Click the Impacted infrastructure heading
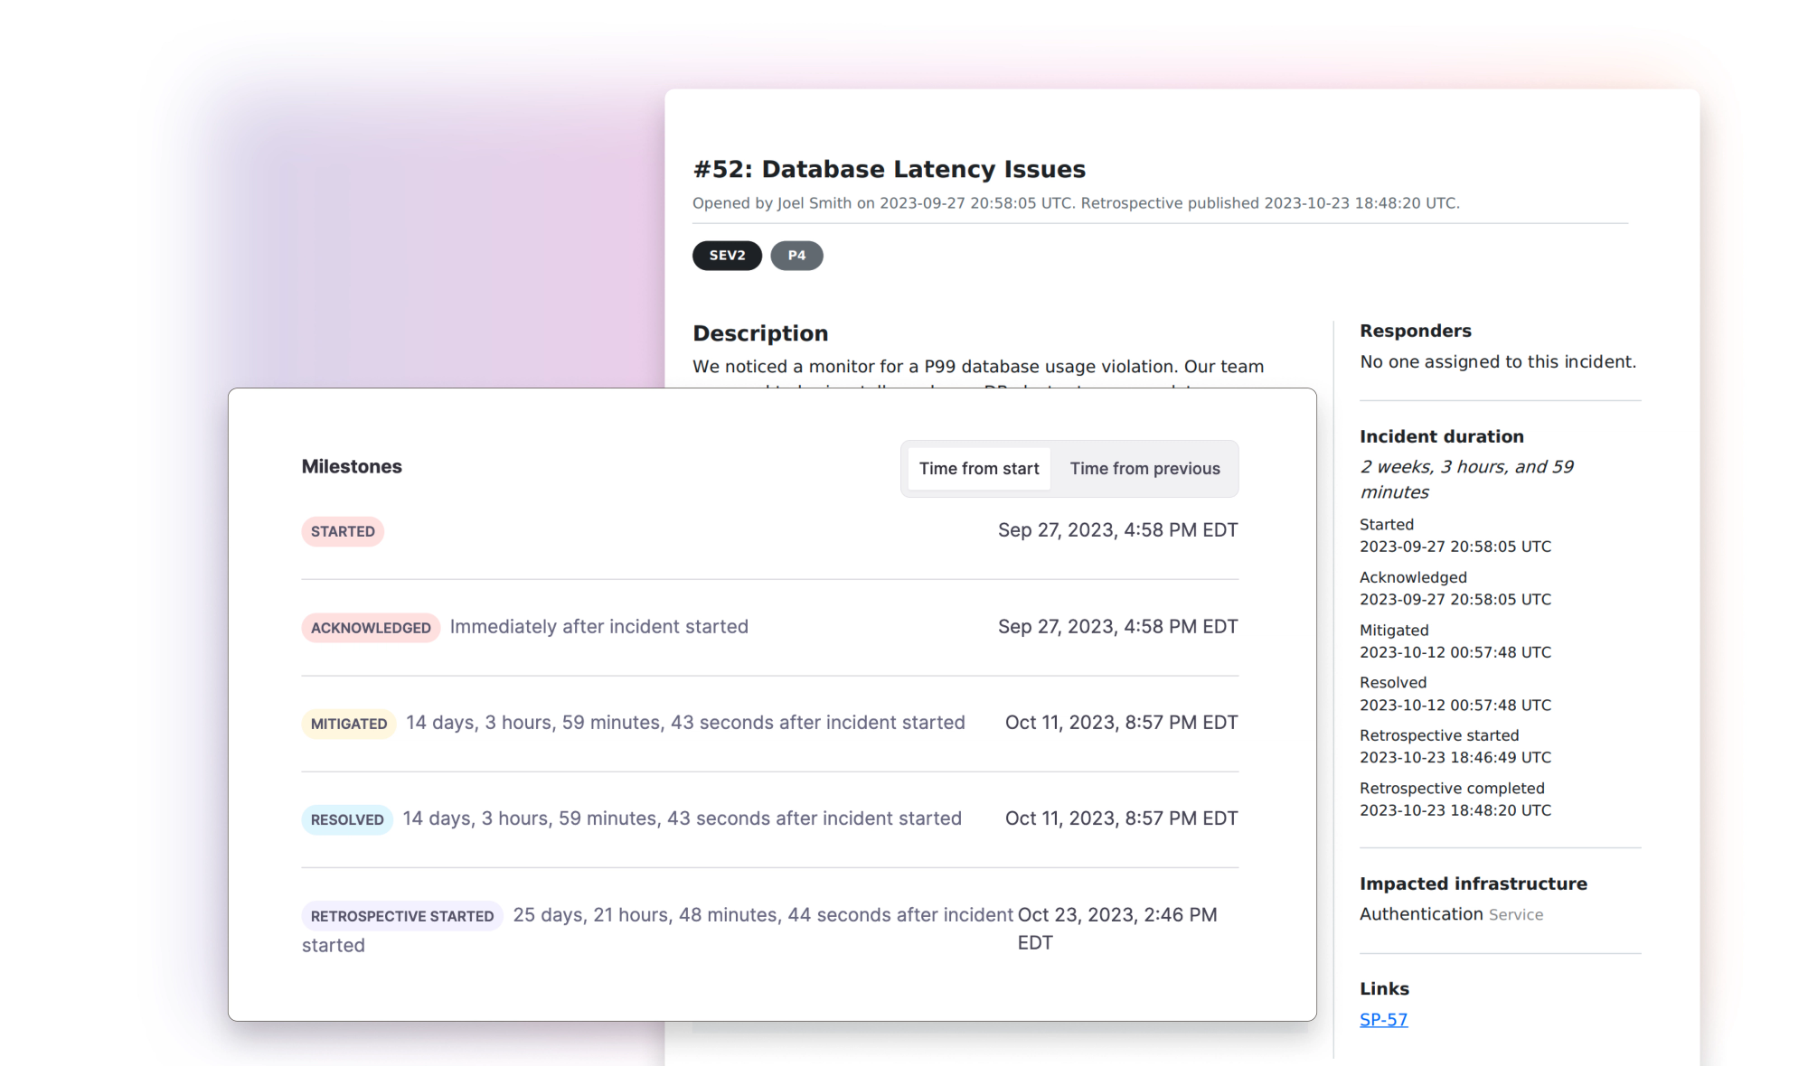The image size is (1808, 1066). (1473, 884)
